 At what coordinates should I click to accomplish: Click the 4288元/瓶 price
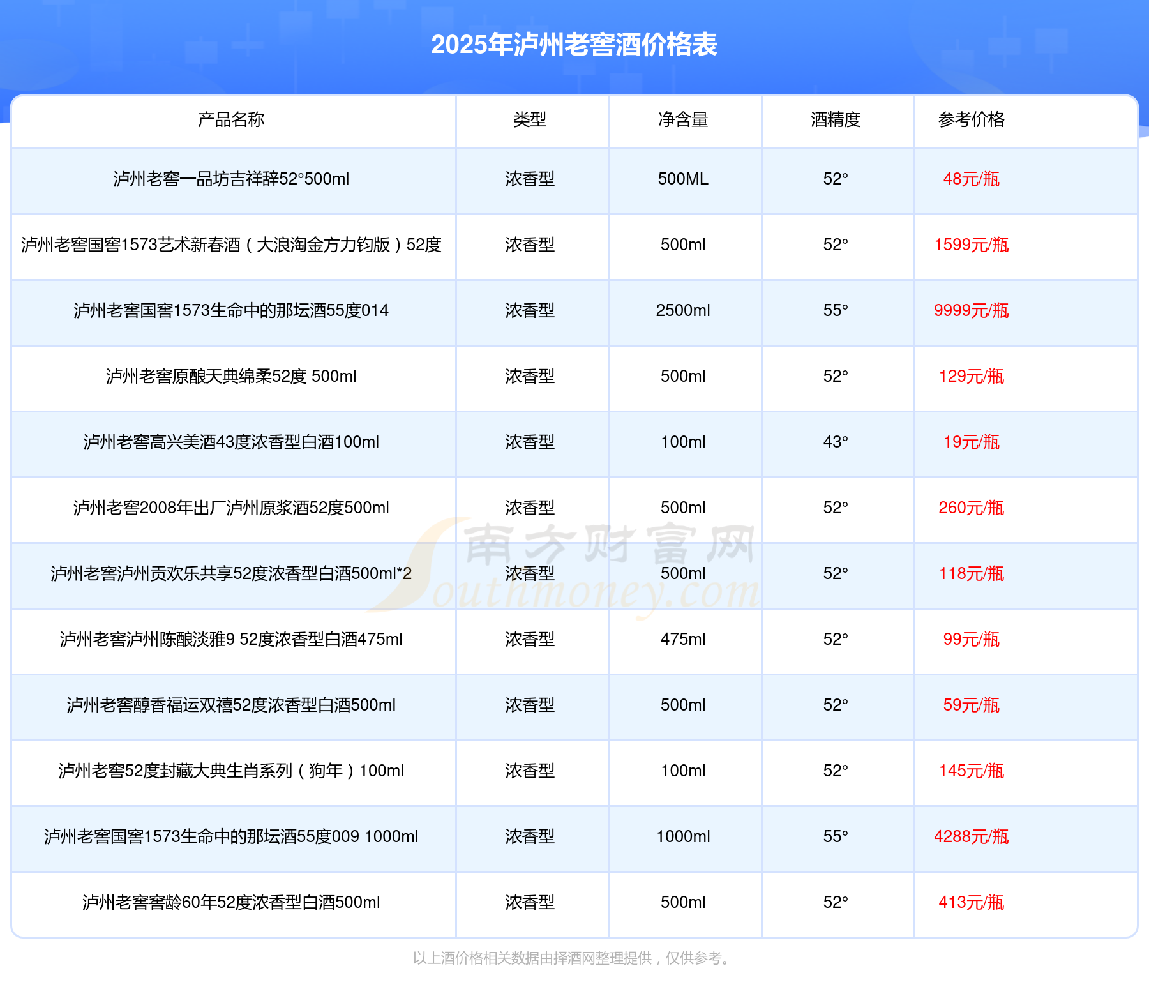click(x=972, y=836)
